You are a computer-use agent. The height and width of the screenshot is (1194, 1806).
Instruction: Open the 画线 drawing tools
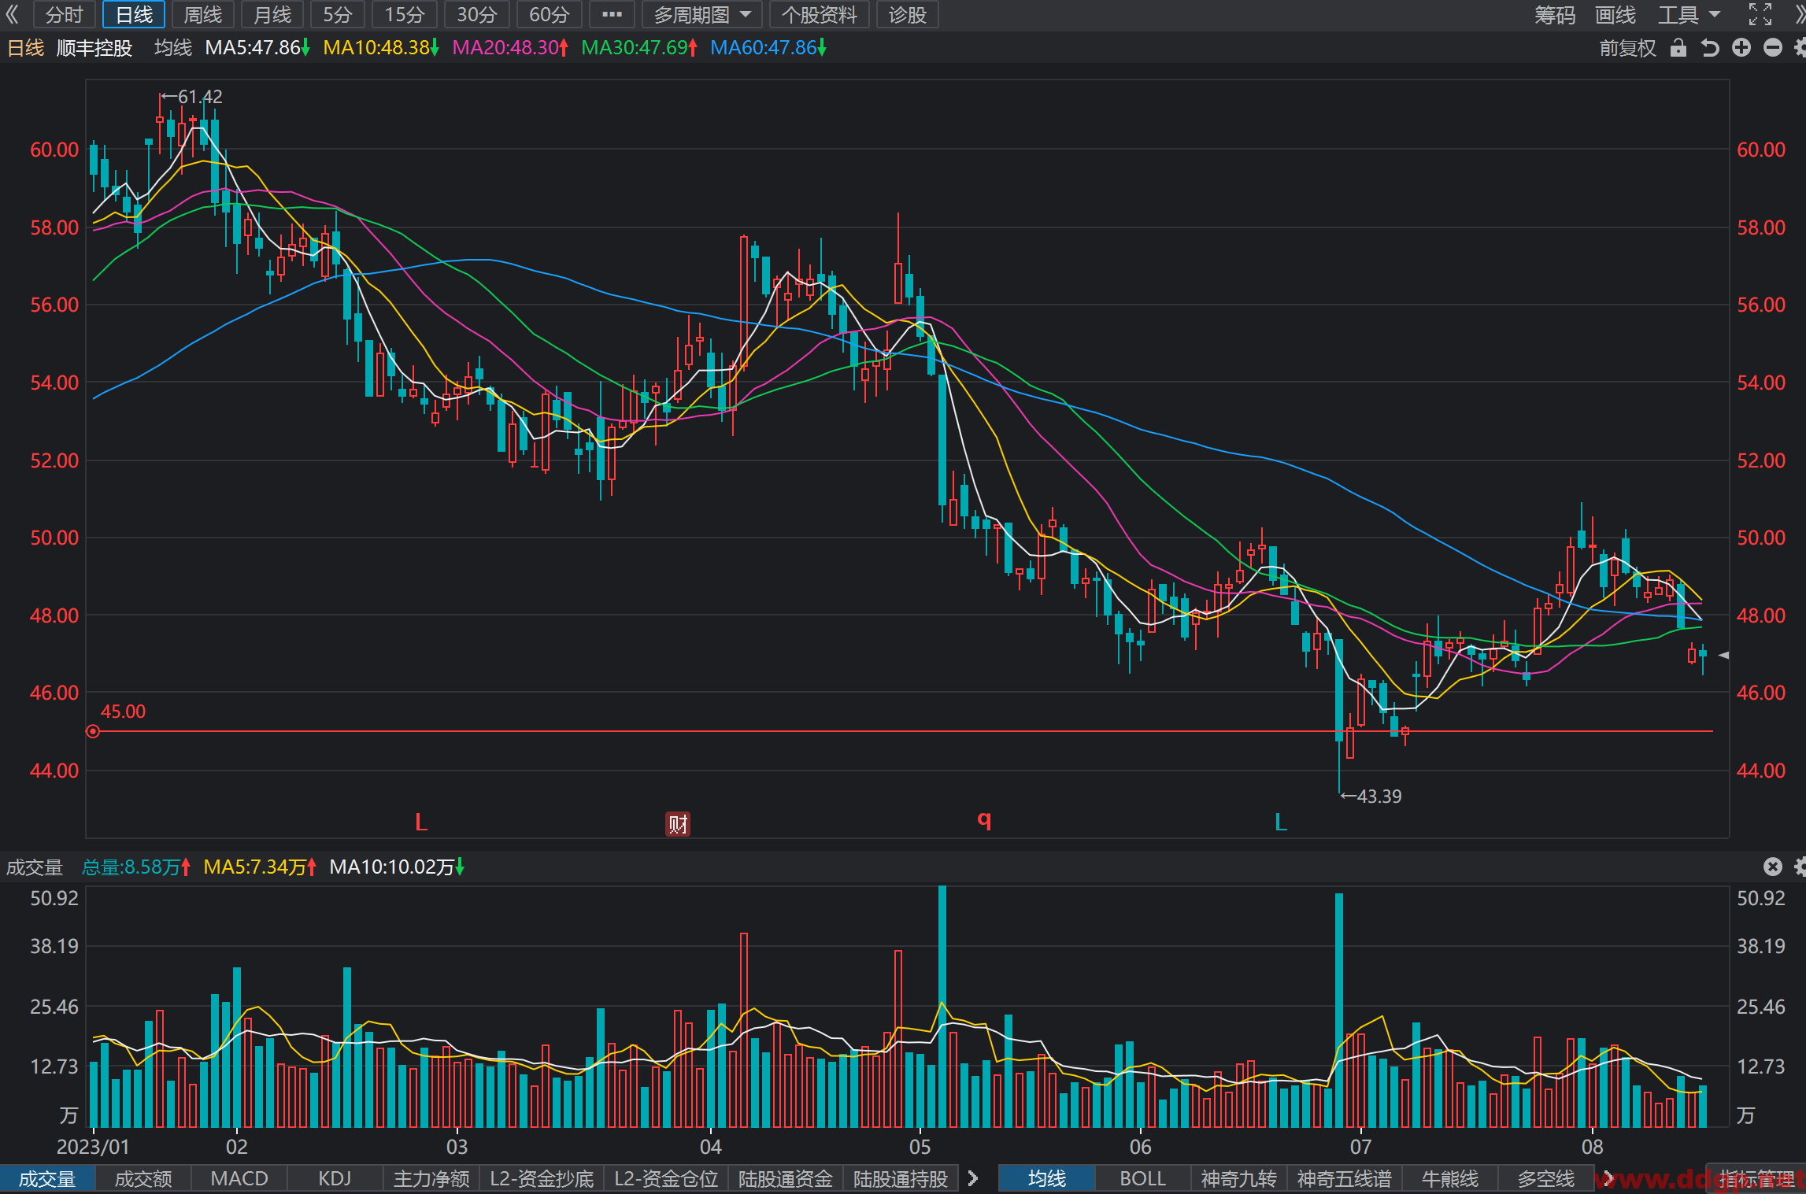pyautogui.click(x=1615, y=15)
